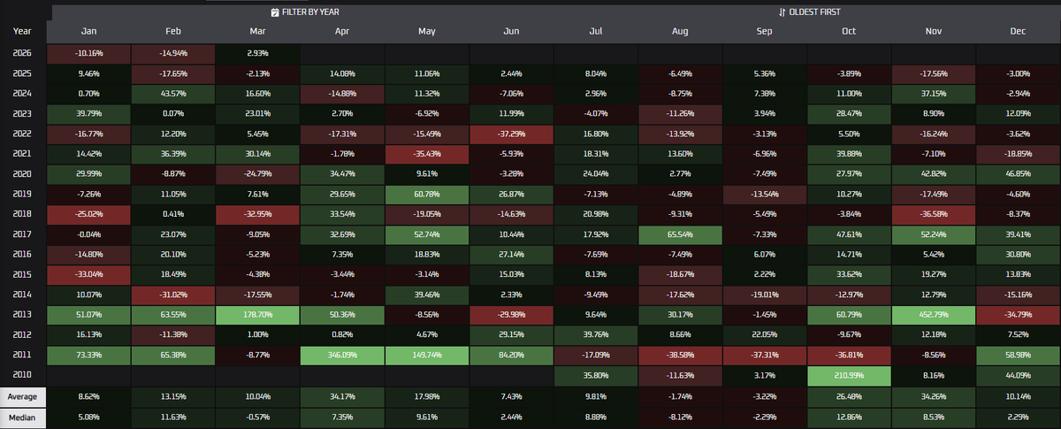Switch sorting with the OLDEST FIRST button

tap(809, 12)
